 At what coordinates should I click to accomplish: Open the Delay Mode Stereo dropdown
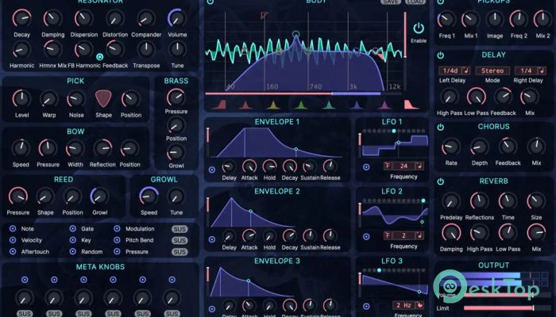(x=493, y=71)
